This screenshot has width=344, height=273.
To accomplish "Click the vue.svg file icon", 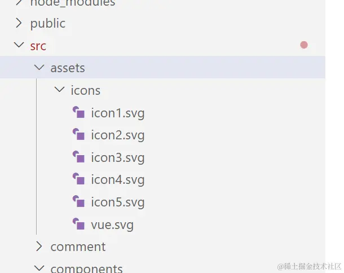I will [x=78, y=224].
